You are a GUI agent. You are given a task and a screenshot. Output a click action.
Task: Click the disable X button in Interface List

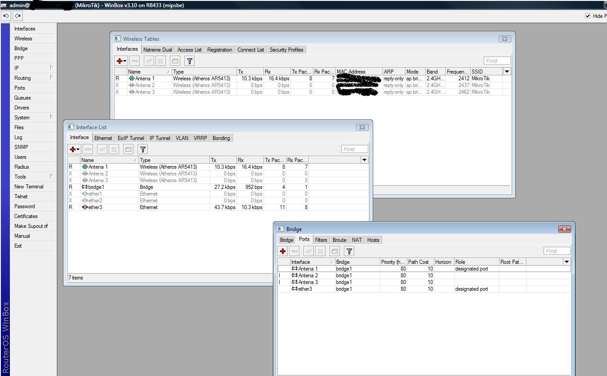coord(114,149)
